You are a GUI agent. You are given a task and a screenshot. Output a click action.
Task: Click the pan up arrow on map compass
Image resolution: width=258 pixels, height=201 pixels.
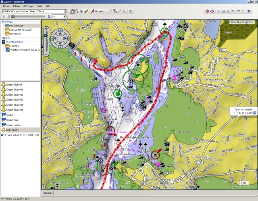coord(60,33)
